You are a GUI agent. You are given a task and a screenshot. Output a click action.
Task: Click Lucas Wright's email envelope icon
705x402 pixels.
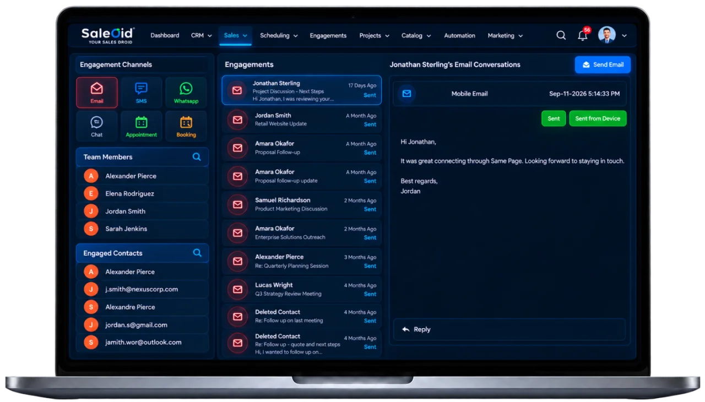[x=237, y=289]
